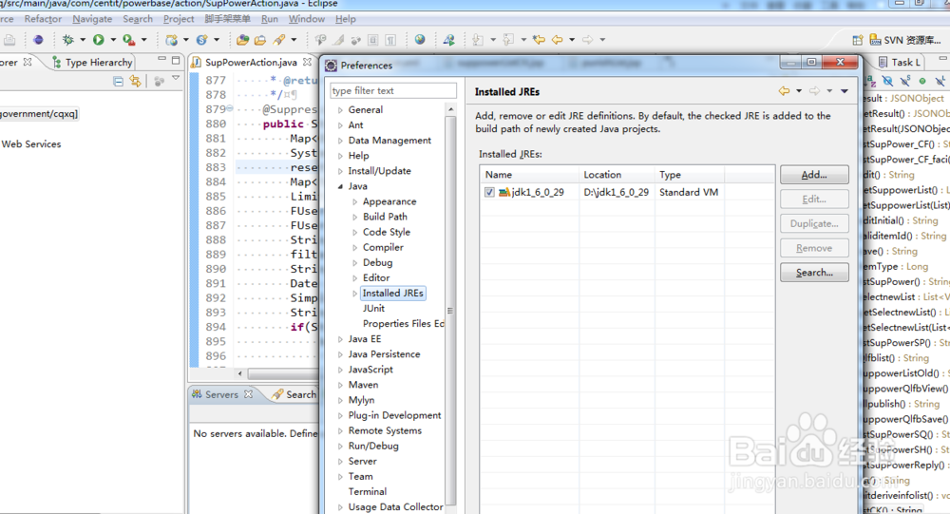Click the Open Type folder icon in toolbar

coord(242,40)
